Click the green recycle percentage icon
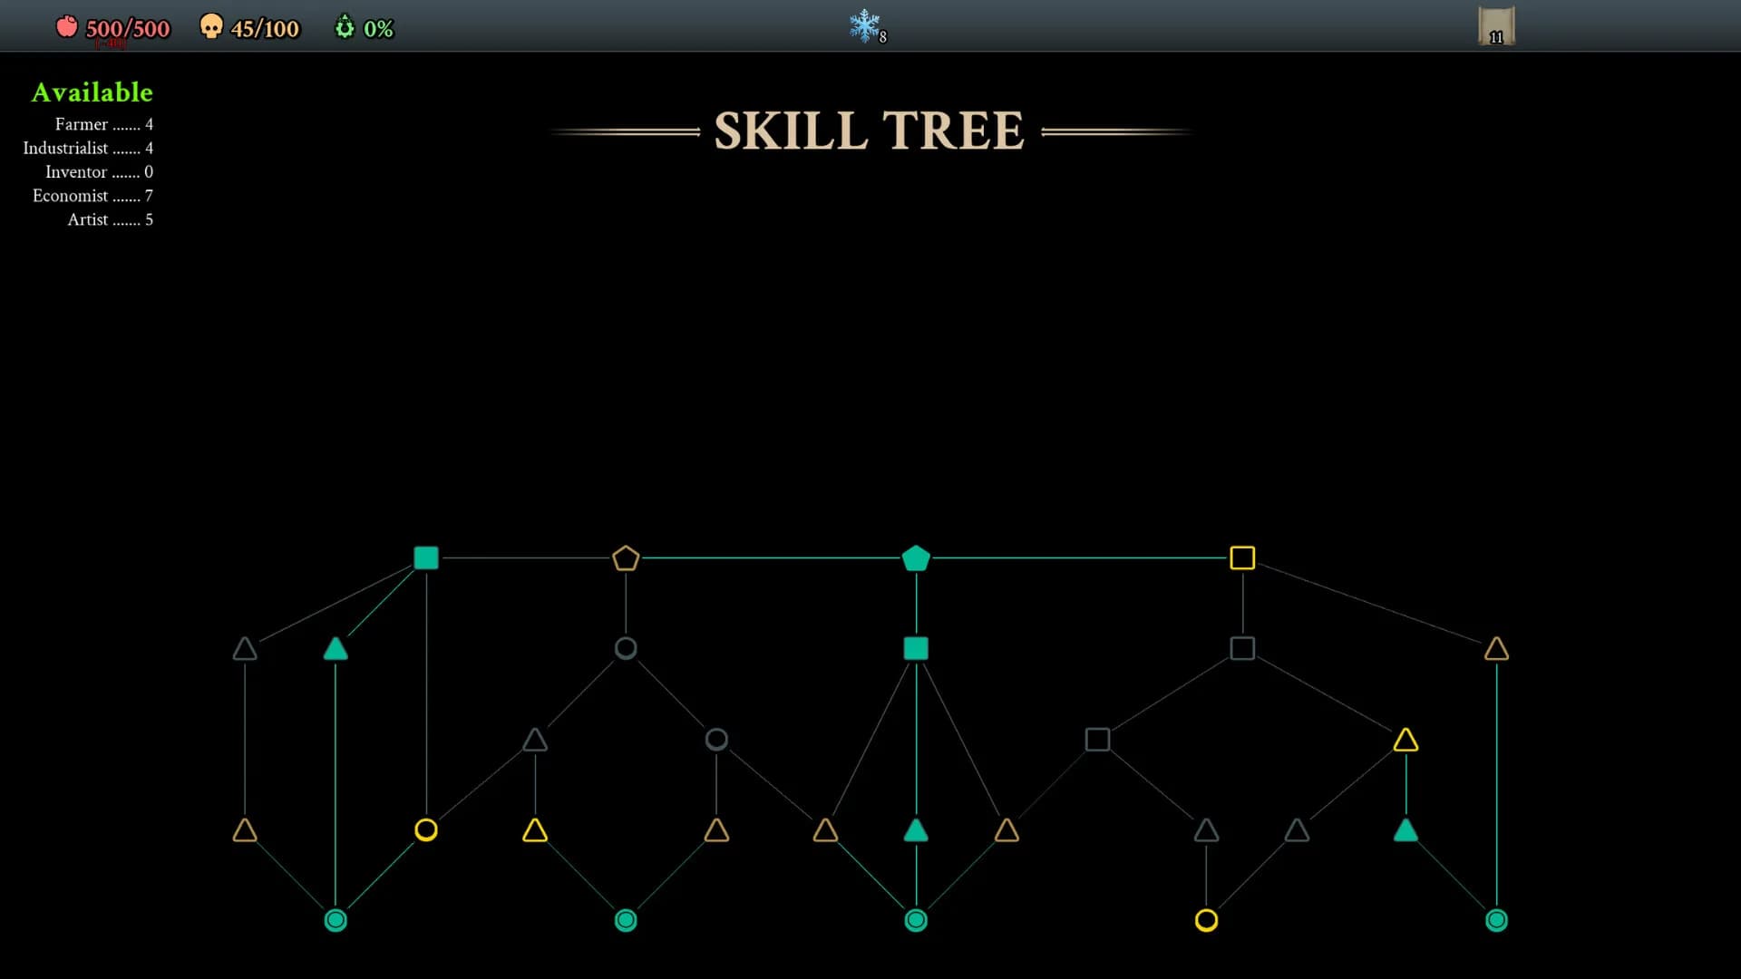Image resolution: width=1741 pixels, height=979 pixels. click(345, 27)
